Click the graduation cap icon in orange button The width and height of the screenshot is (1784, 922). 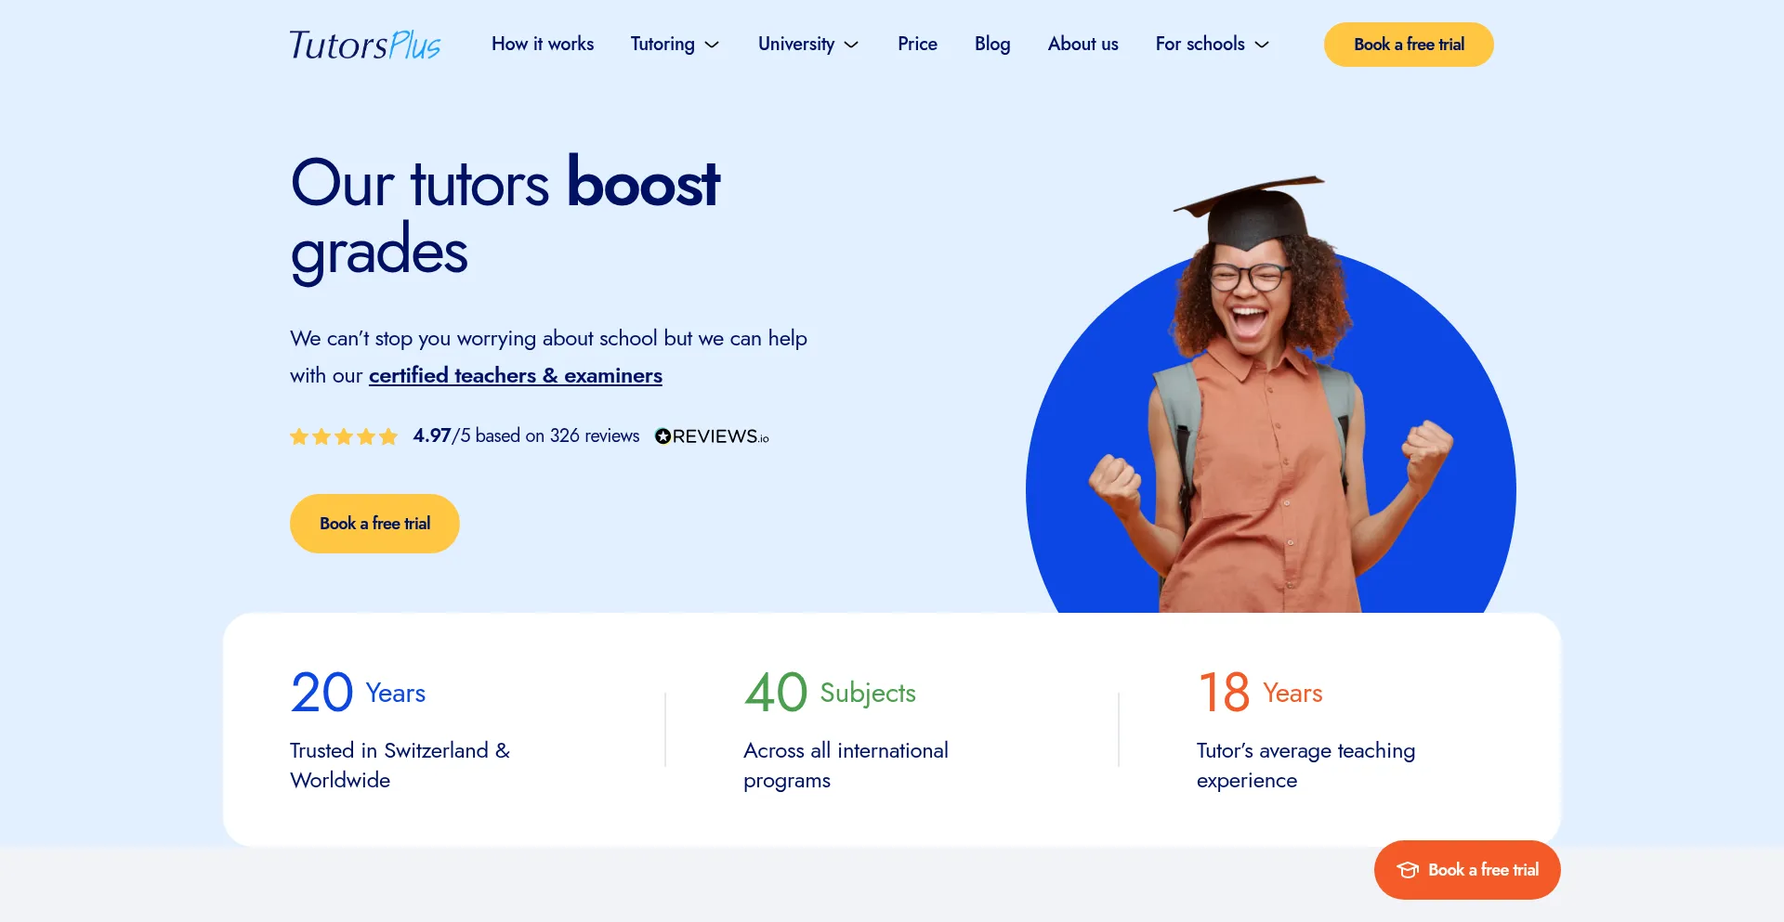tap(1408, 870)
